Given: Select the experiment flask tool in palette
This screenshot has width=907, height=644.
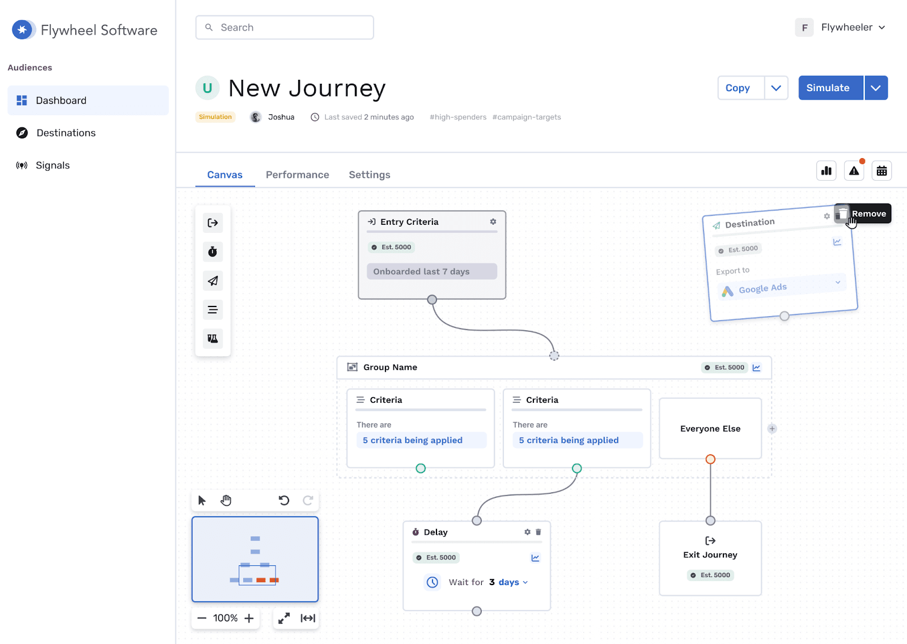Looking at the screenshot, I should [x=213, y=339].
